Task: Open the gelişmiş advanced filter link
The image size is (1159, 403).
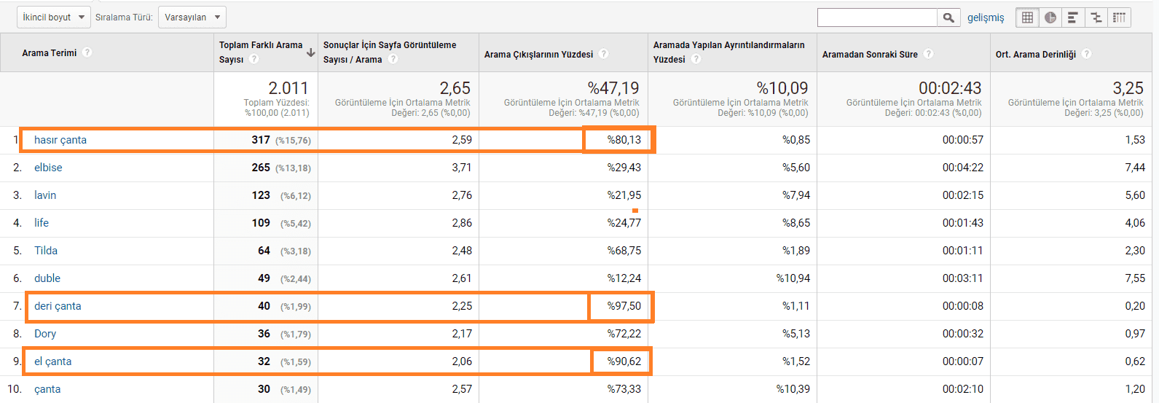Action: click(x=986, y=17)
